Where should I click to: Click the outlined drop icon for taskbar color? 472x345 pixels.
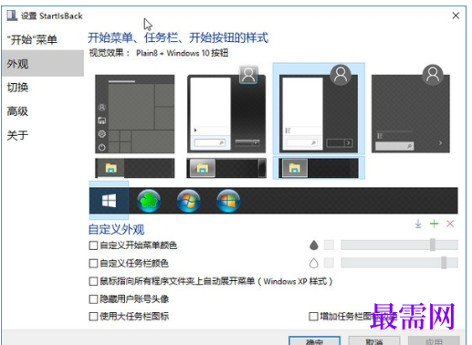314,263
